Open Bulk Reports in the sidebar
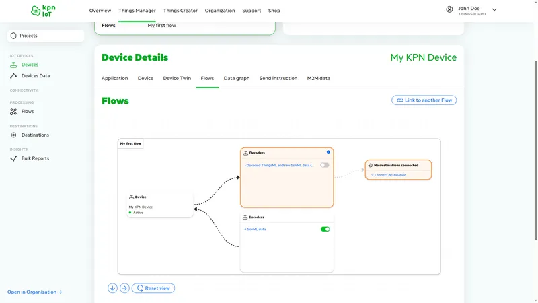 tap(35, 158)
